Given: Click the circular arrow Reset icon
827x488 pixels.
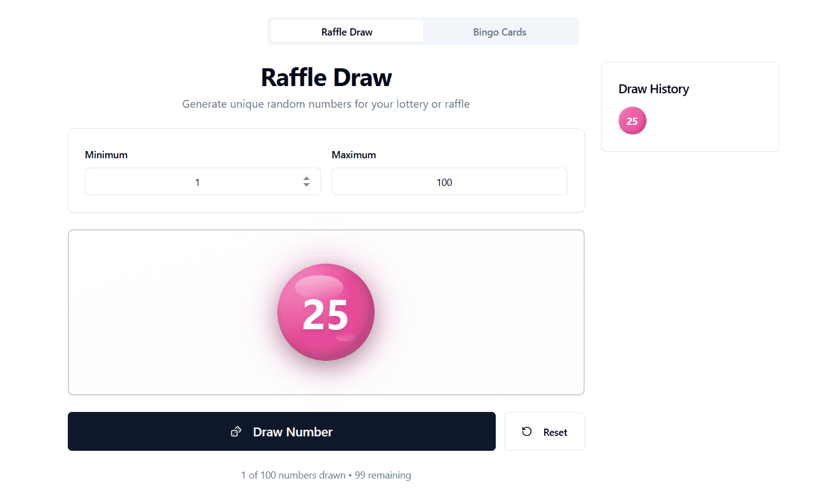Looking at the screenshot, I should 527,432.
